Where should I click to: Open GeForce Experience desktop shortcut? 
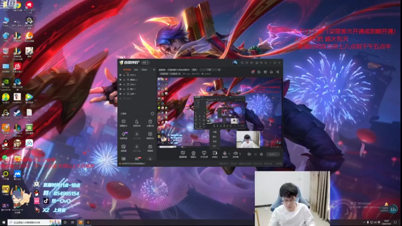tap(6, 84)
